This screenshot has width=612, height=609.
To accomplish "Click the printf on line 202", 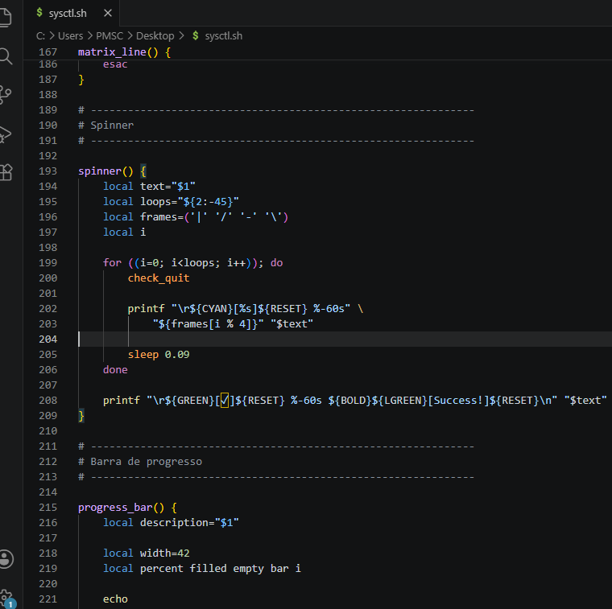I will tap(146, 309).
